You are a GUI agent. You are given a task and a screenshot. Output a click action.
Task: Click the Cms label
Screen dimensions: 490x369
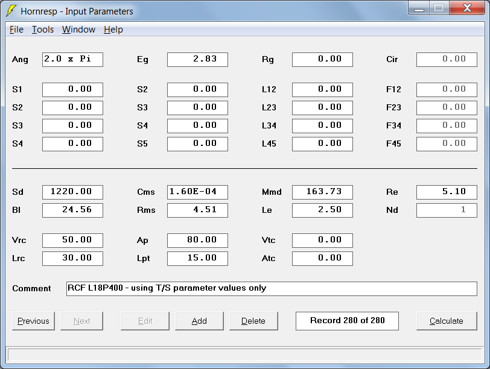click(146, 192)
